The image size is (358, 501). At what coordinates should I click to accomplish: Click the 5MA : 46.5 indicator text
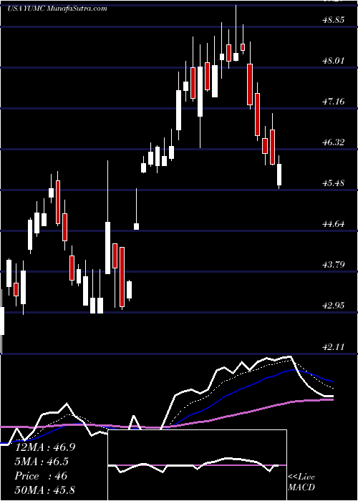(42, 462)
